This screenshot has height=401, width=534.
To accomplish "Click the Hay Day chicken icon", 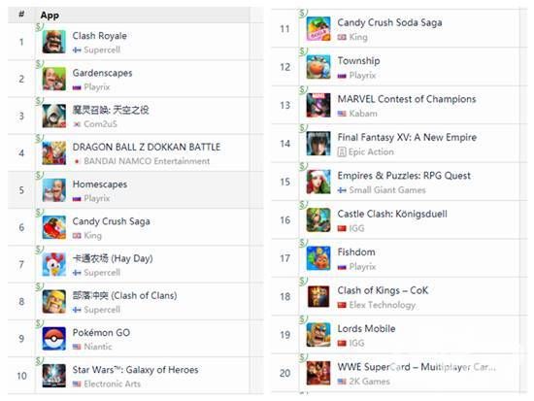I will pos(53,264).
